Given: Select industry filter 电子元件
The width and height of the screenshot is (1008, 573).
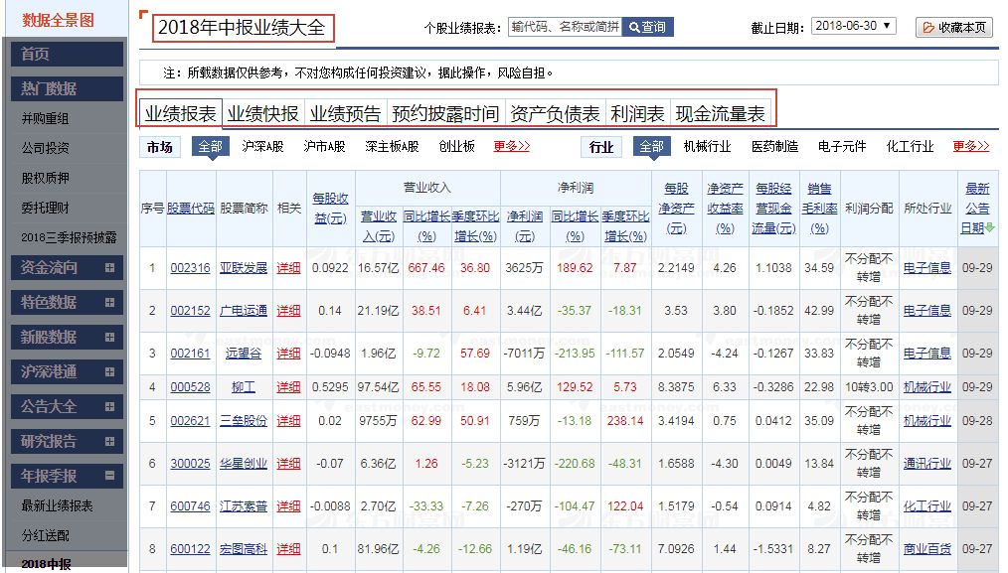Looking at the screenshot, I should tap(842, 146).
